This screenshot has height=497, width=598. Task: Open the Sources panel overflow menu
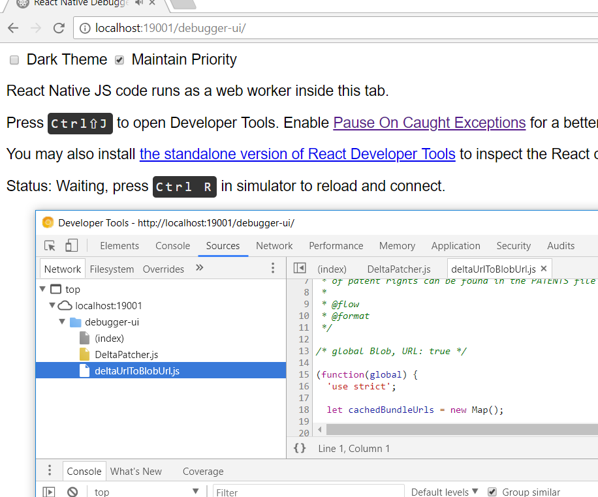(272, 268)
